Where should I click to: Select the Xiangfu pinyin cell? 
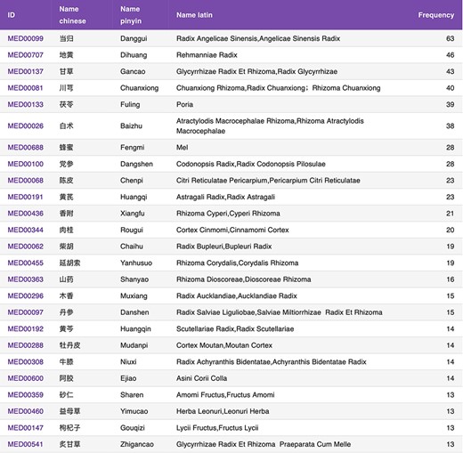133,214
